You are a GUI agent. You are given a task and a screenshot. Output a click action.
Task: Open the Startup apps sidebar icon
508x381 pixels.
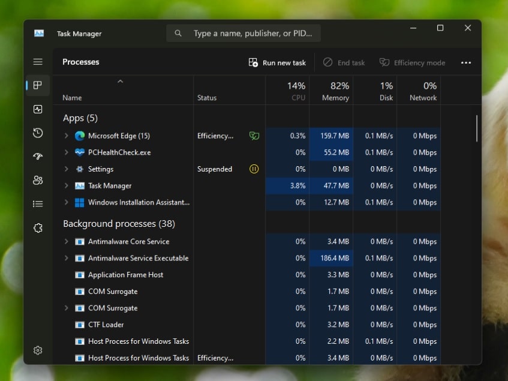(x=38, y=157)
